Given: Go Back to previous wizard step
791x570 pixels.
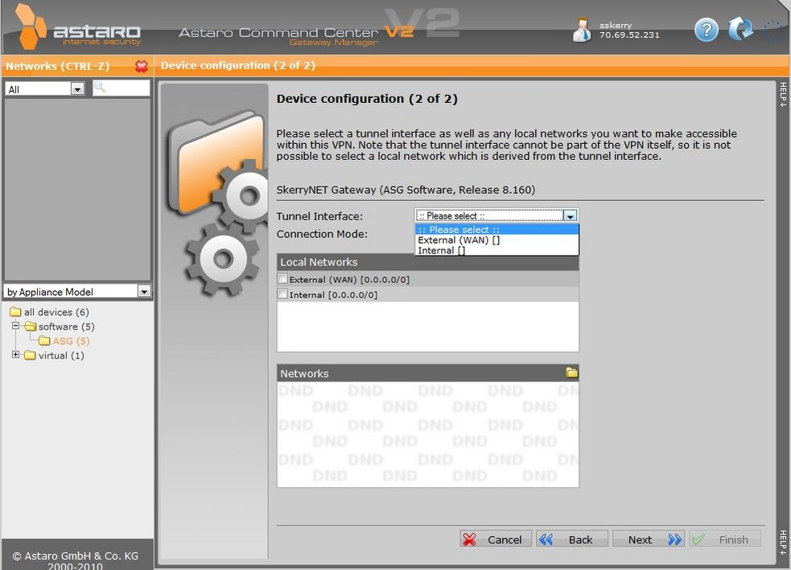Looking at the screenshot, I should coord(571,539).
